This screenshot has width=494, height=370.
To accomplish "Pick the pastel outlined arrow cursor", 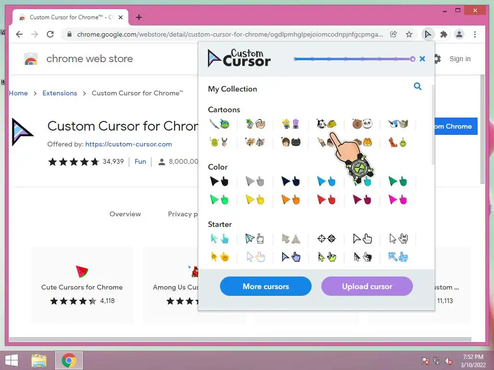I will click(x=256, y=257).
